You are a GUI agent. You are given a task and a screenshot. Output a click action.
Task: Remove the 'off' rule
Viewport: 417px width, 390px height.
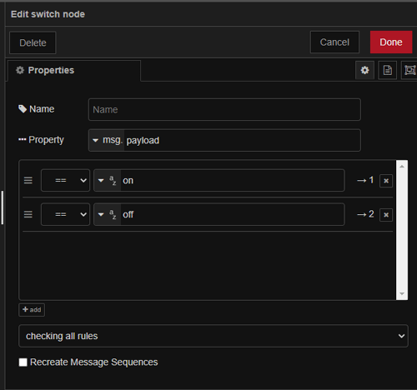[386, 215]
